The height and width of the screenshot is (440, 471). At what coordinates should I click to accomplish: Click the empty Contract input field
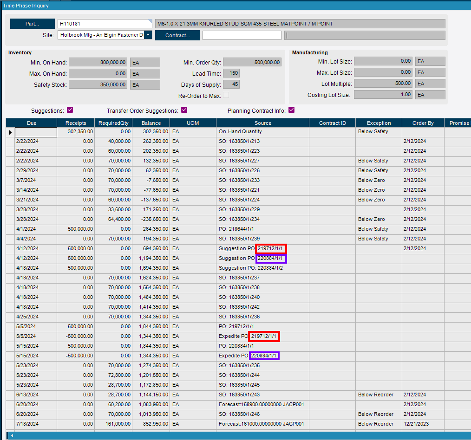pyautogui.click(x=242, y=35)
